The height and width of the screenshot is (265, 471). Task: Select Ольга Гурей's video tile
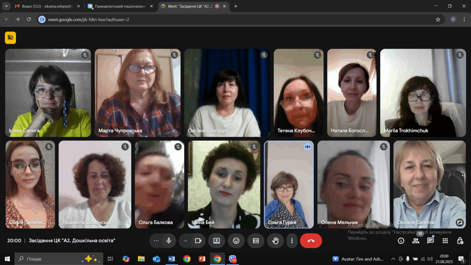(289, 184)
